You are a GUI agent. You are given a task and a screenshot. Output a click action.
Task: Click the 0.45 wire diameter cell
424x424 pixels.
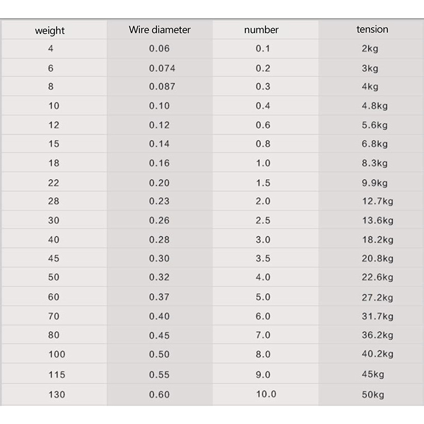click(x=160, y=335)
